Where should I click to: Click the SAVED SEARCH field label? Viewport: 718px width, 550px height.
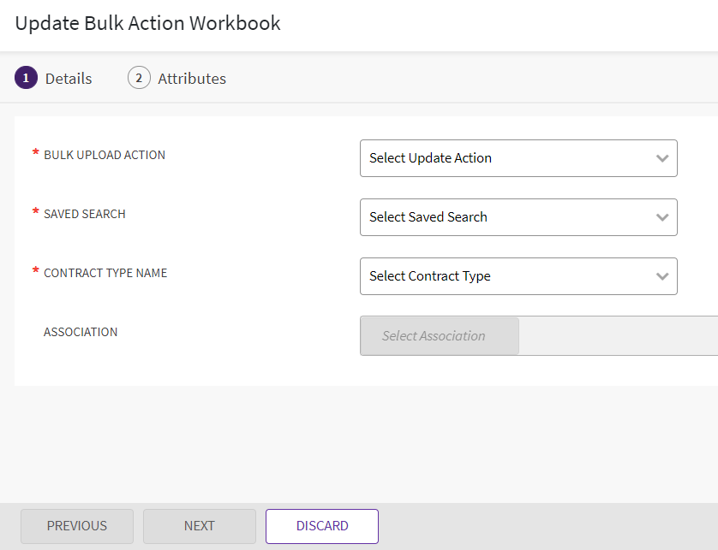point(85,214)
